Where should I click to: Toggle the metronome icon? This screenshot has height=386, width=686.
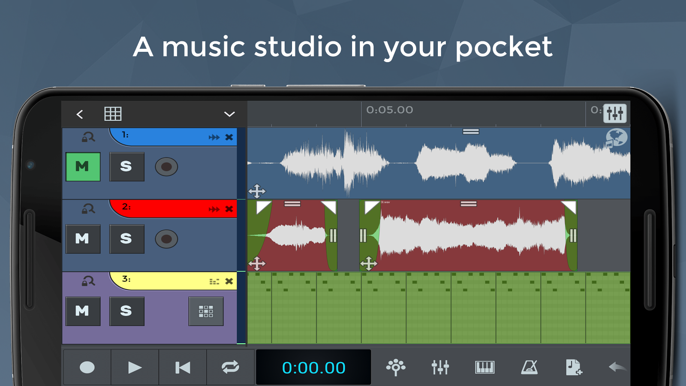(530, 368)
